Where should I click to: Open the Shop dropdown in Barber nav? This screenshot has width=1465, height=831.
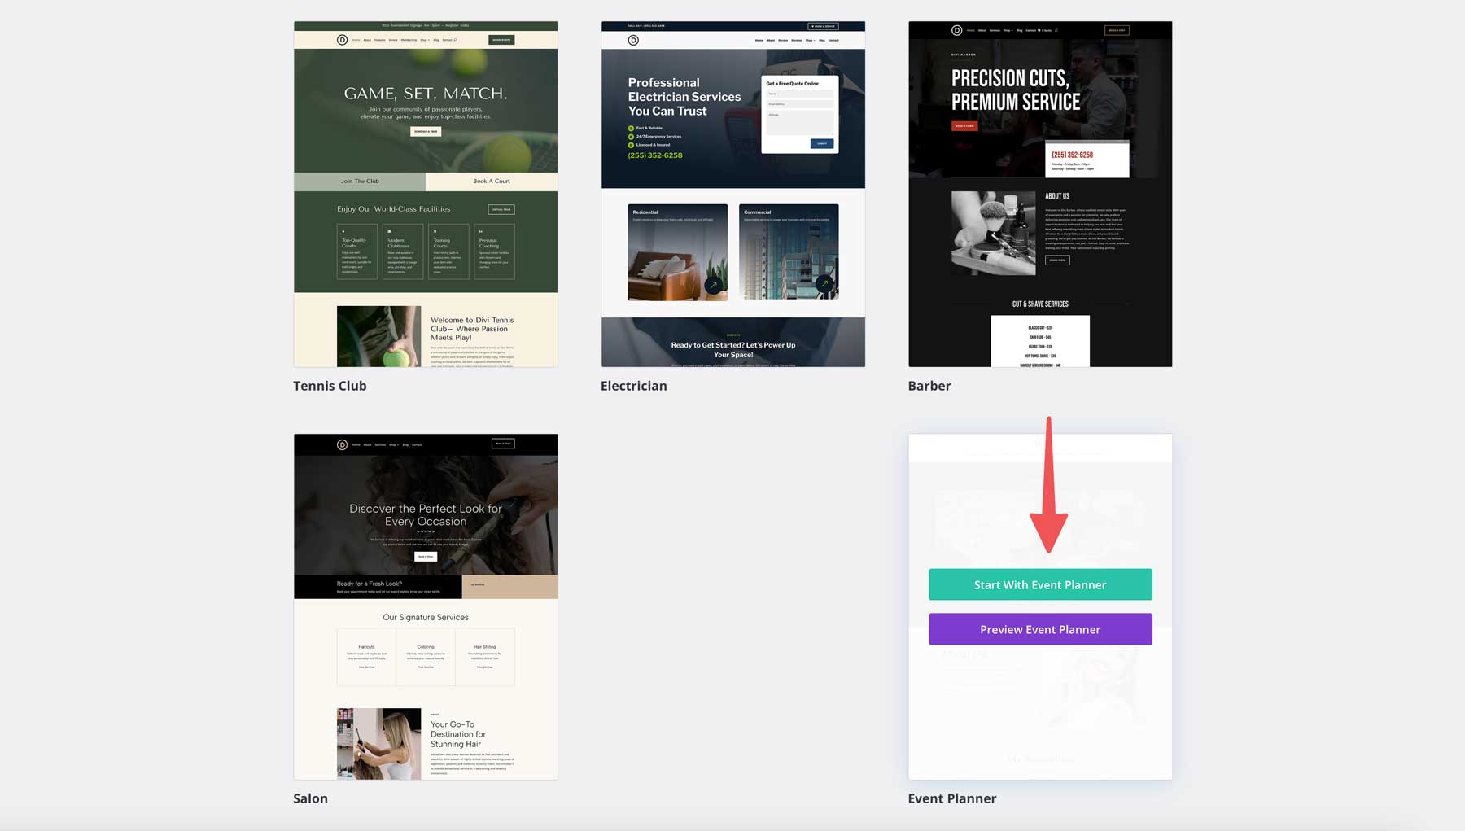coord(1008,30)
